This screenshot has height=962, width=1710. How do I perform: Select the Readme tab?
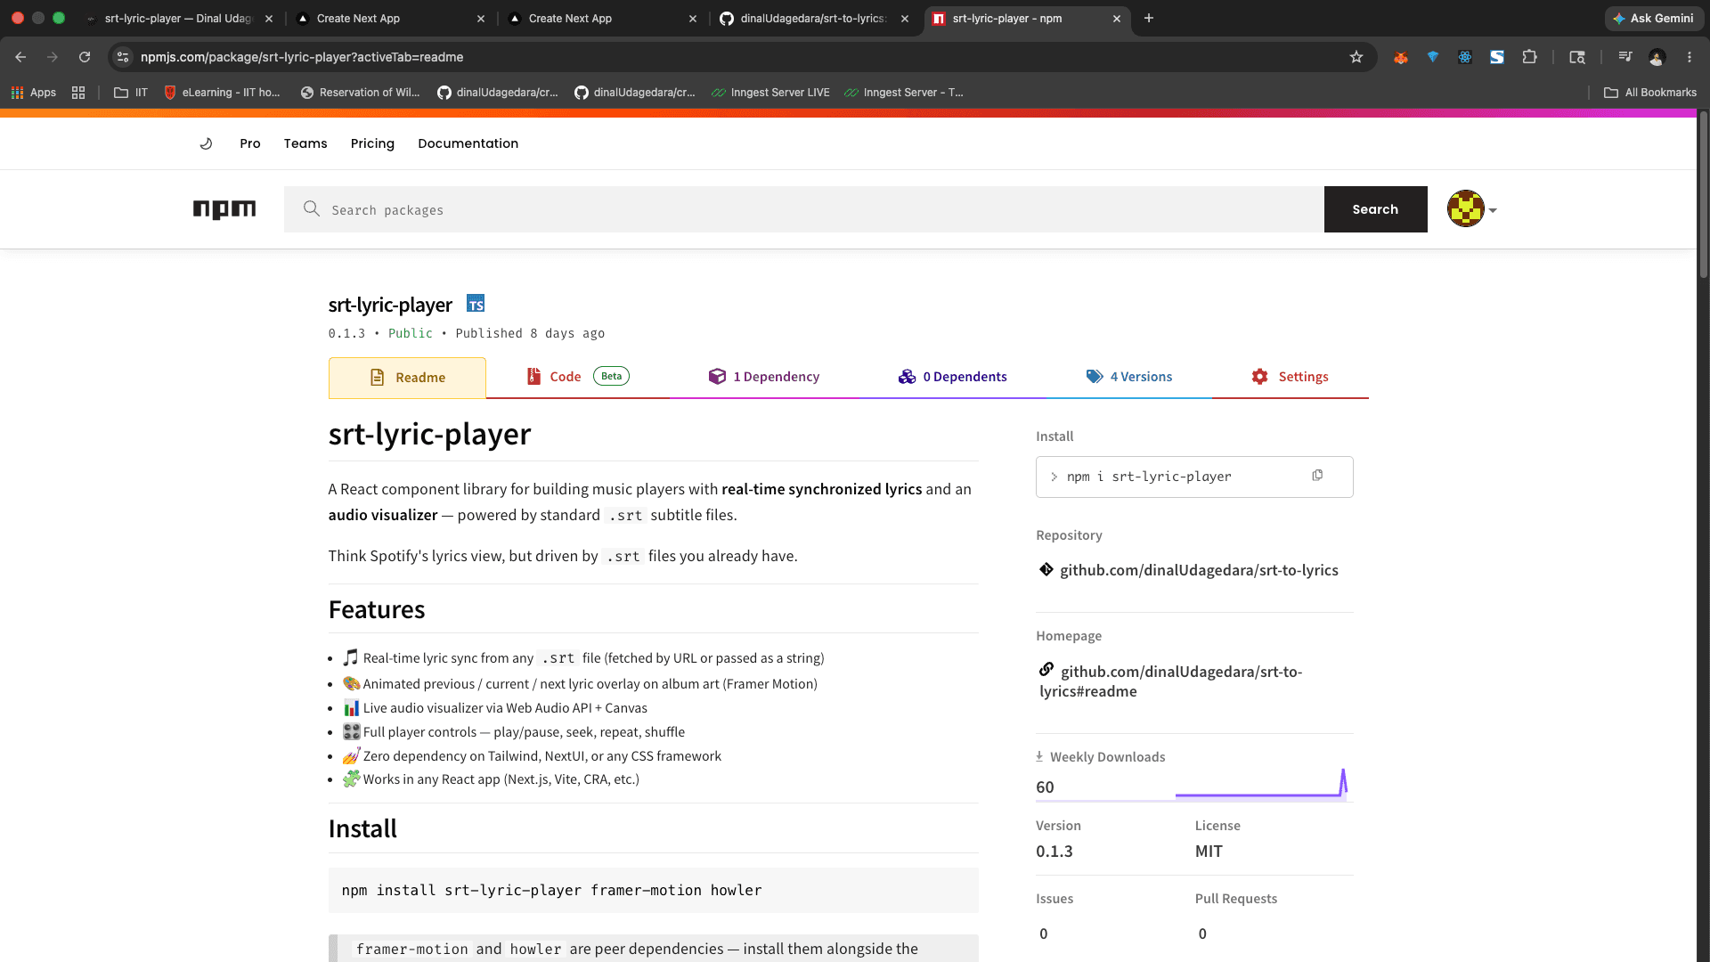[407, 378]
